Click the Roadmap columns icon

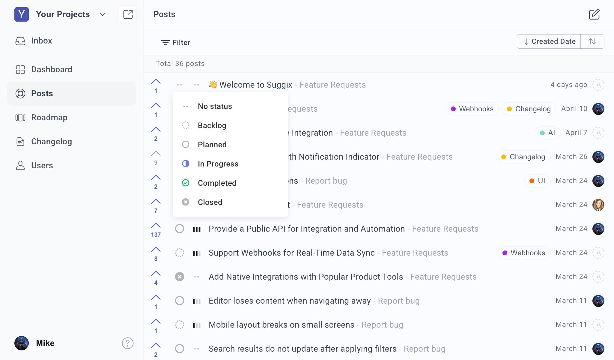(x=20, y=118)
